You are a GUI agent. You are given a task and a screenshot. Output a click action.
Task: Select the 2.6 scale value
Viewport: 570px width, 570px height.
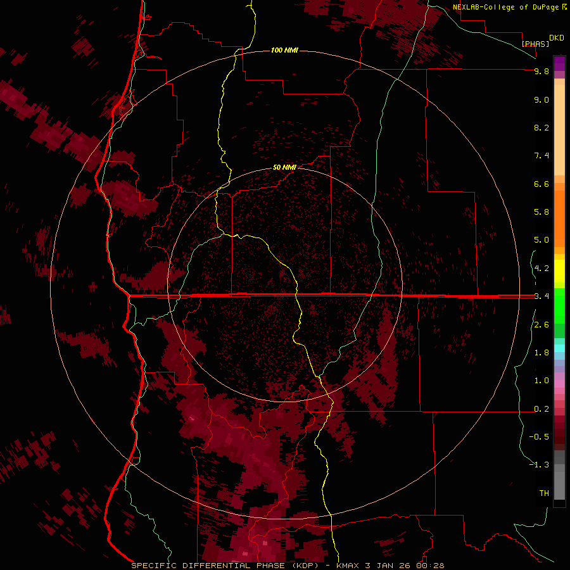coord(541,325)
